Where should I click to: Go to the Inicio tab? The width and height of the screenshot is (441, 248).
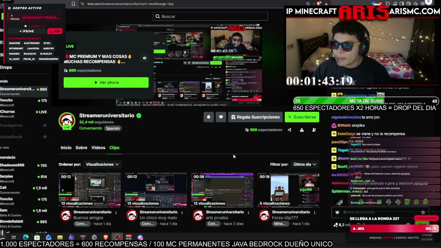coord(66,147)
